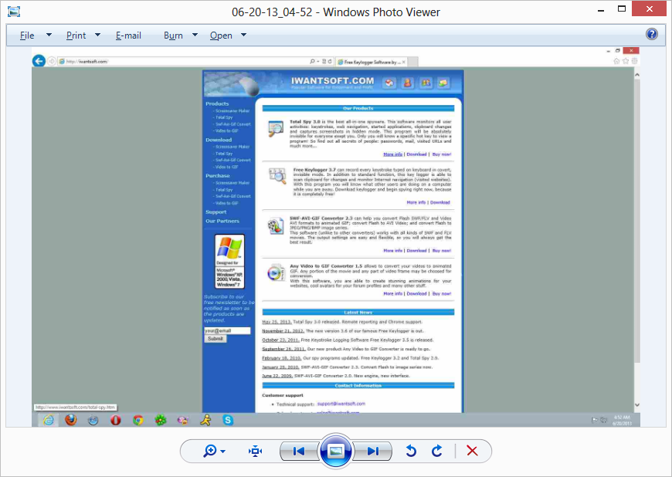Viewport: 672px width, 477px height.
Task: Open the Print menu
Action: tap(76, 36)
